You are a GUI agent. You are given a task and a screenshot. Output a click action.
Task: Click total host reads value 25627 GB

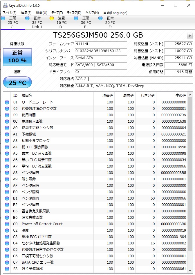point(178,44)
